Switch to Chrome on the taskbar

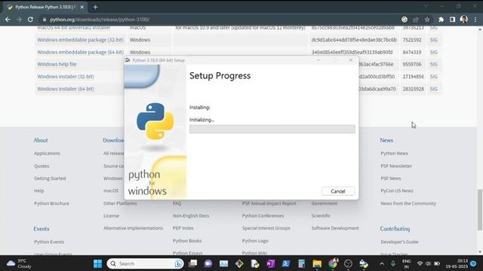pos(333,263)
